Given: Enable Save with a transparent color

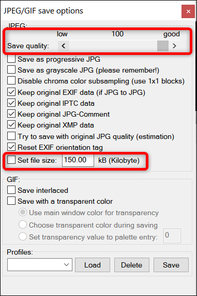Looking at the screenshot, I should coord(11,201).
